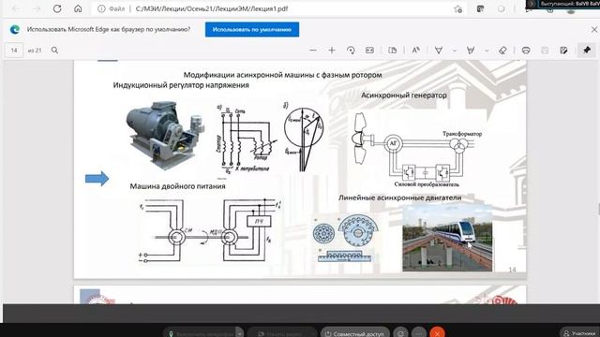Click text 'Машина двойного питания'
This screenshot has width=600, height=337.
[x=177, y=186]
